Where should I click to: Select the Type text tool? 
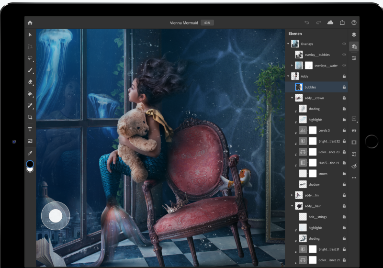(30, 129)
